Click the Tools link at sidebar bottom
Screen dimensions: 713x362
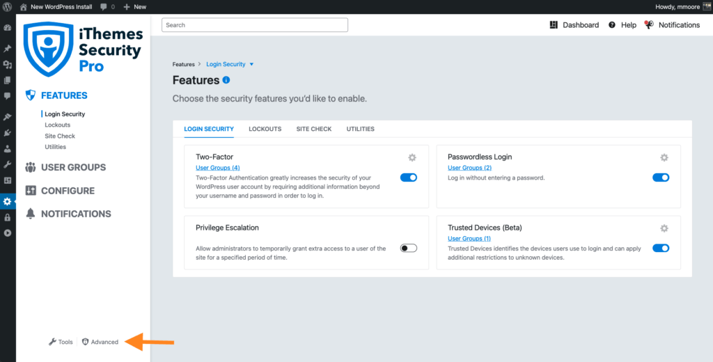pos(61,342)
